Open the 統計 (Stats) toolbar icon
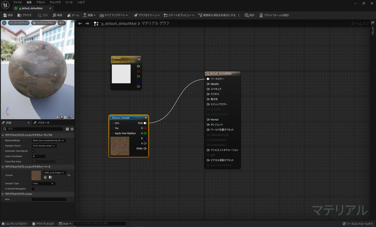The height and width of the screenshot is (227, 376). click(247, 15)
